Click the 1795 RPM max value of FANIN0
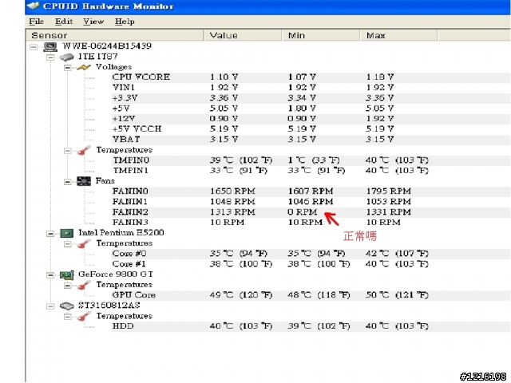The width and height of the screenshot is (511, 383). [x=389, y=191]
